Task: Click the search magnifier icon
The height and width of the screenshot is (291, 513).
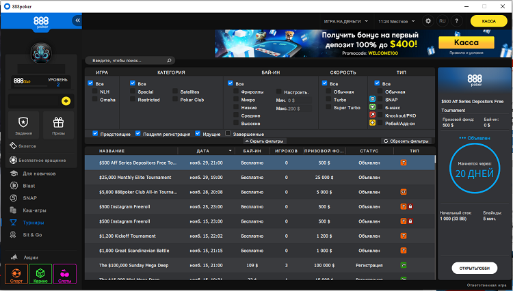Action: [x=170, y=60]
